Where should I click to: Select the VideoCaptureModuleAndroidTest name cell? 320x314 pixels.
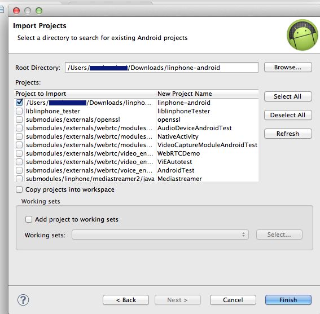(207, 145)
